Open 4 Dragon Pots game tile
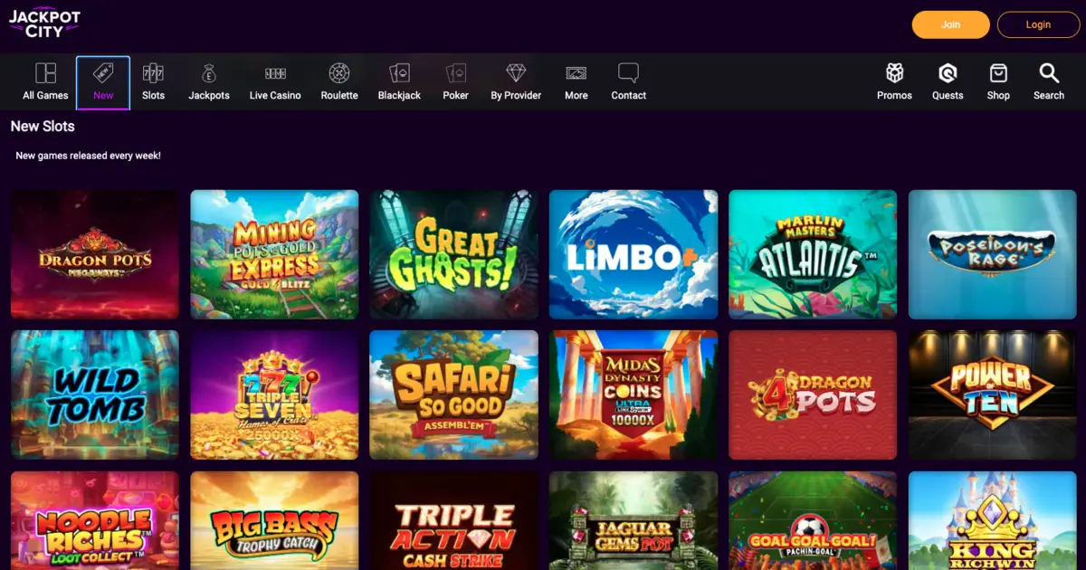 (x=813, y=394)
